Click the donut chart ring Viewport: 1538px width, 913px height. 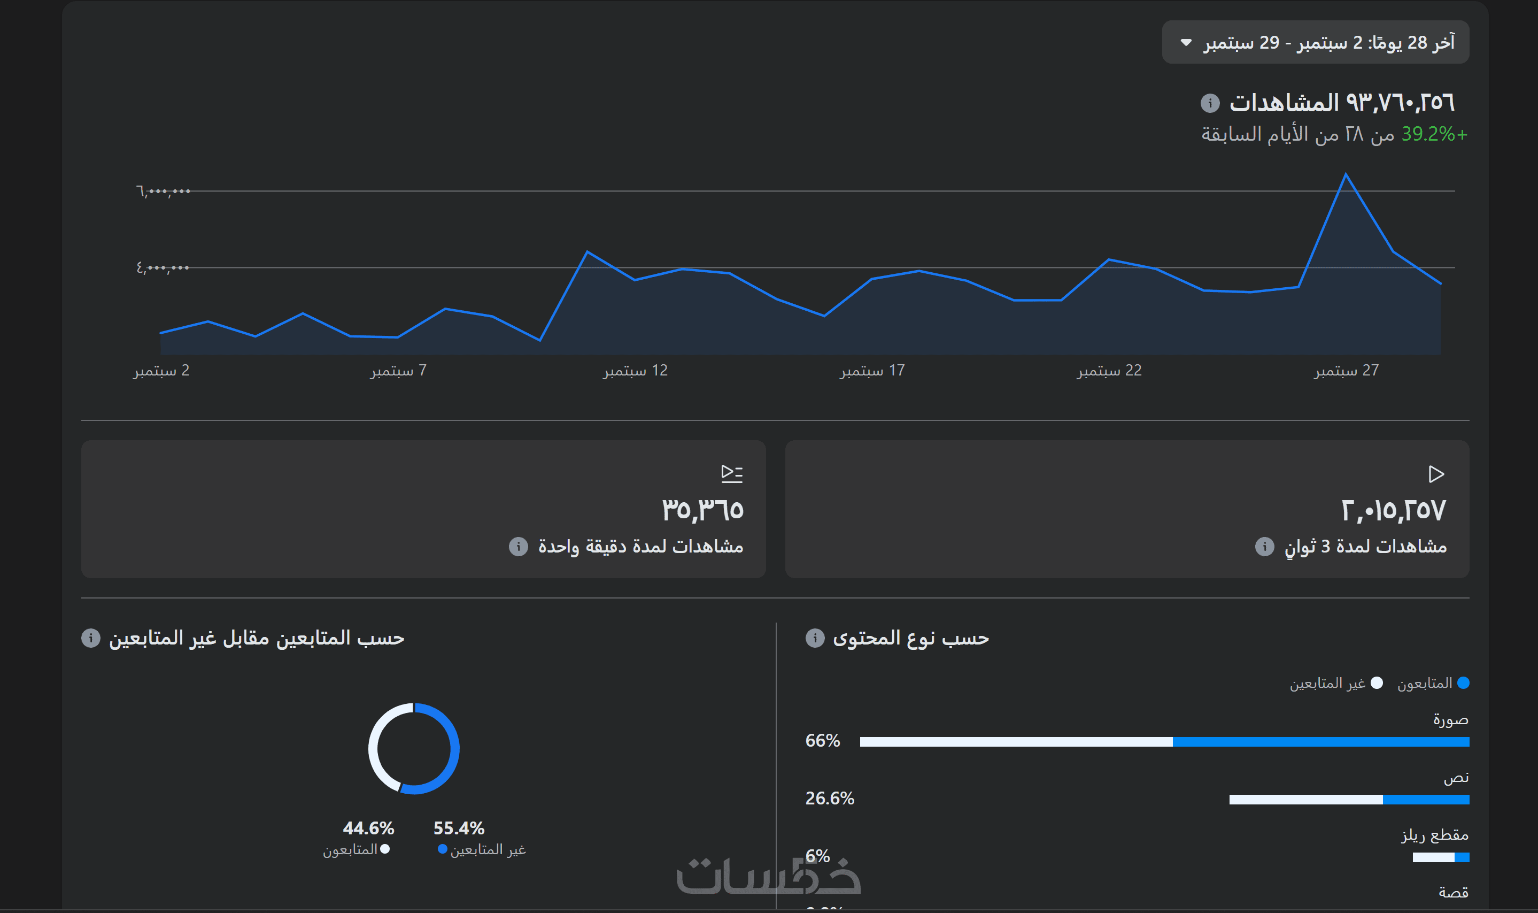pyautogui.click(x=455, y=749)
